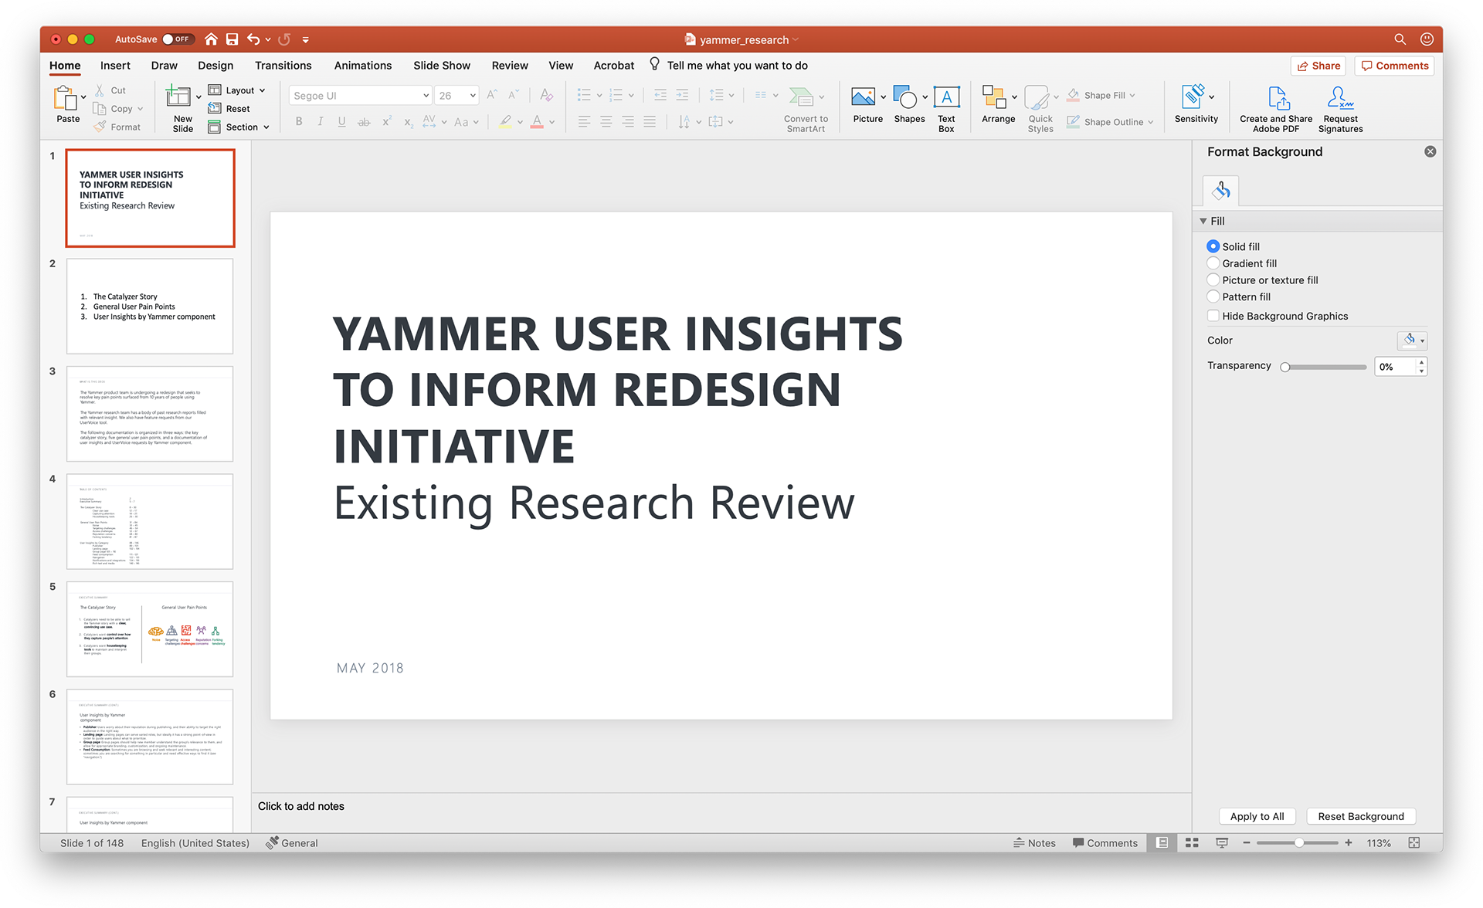
Task: Apply bold formatting
Action: pos(299,122)
